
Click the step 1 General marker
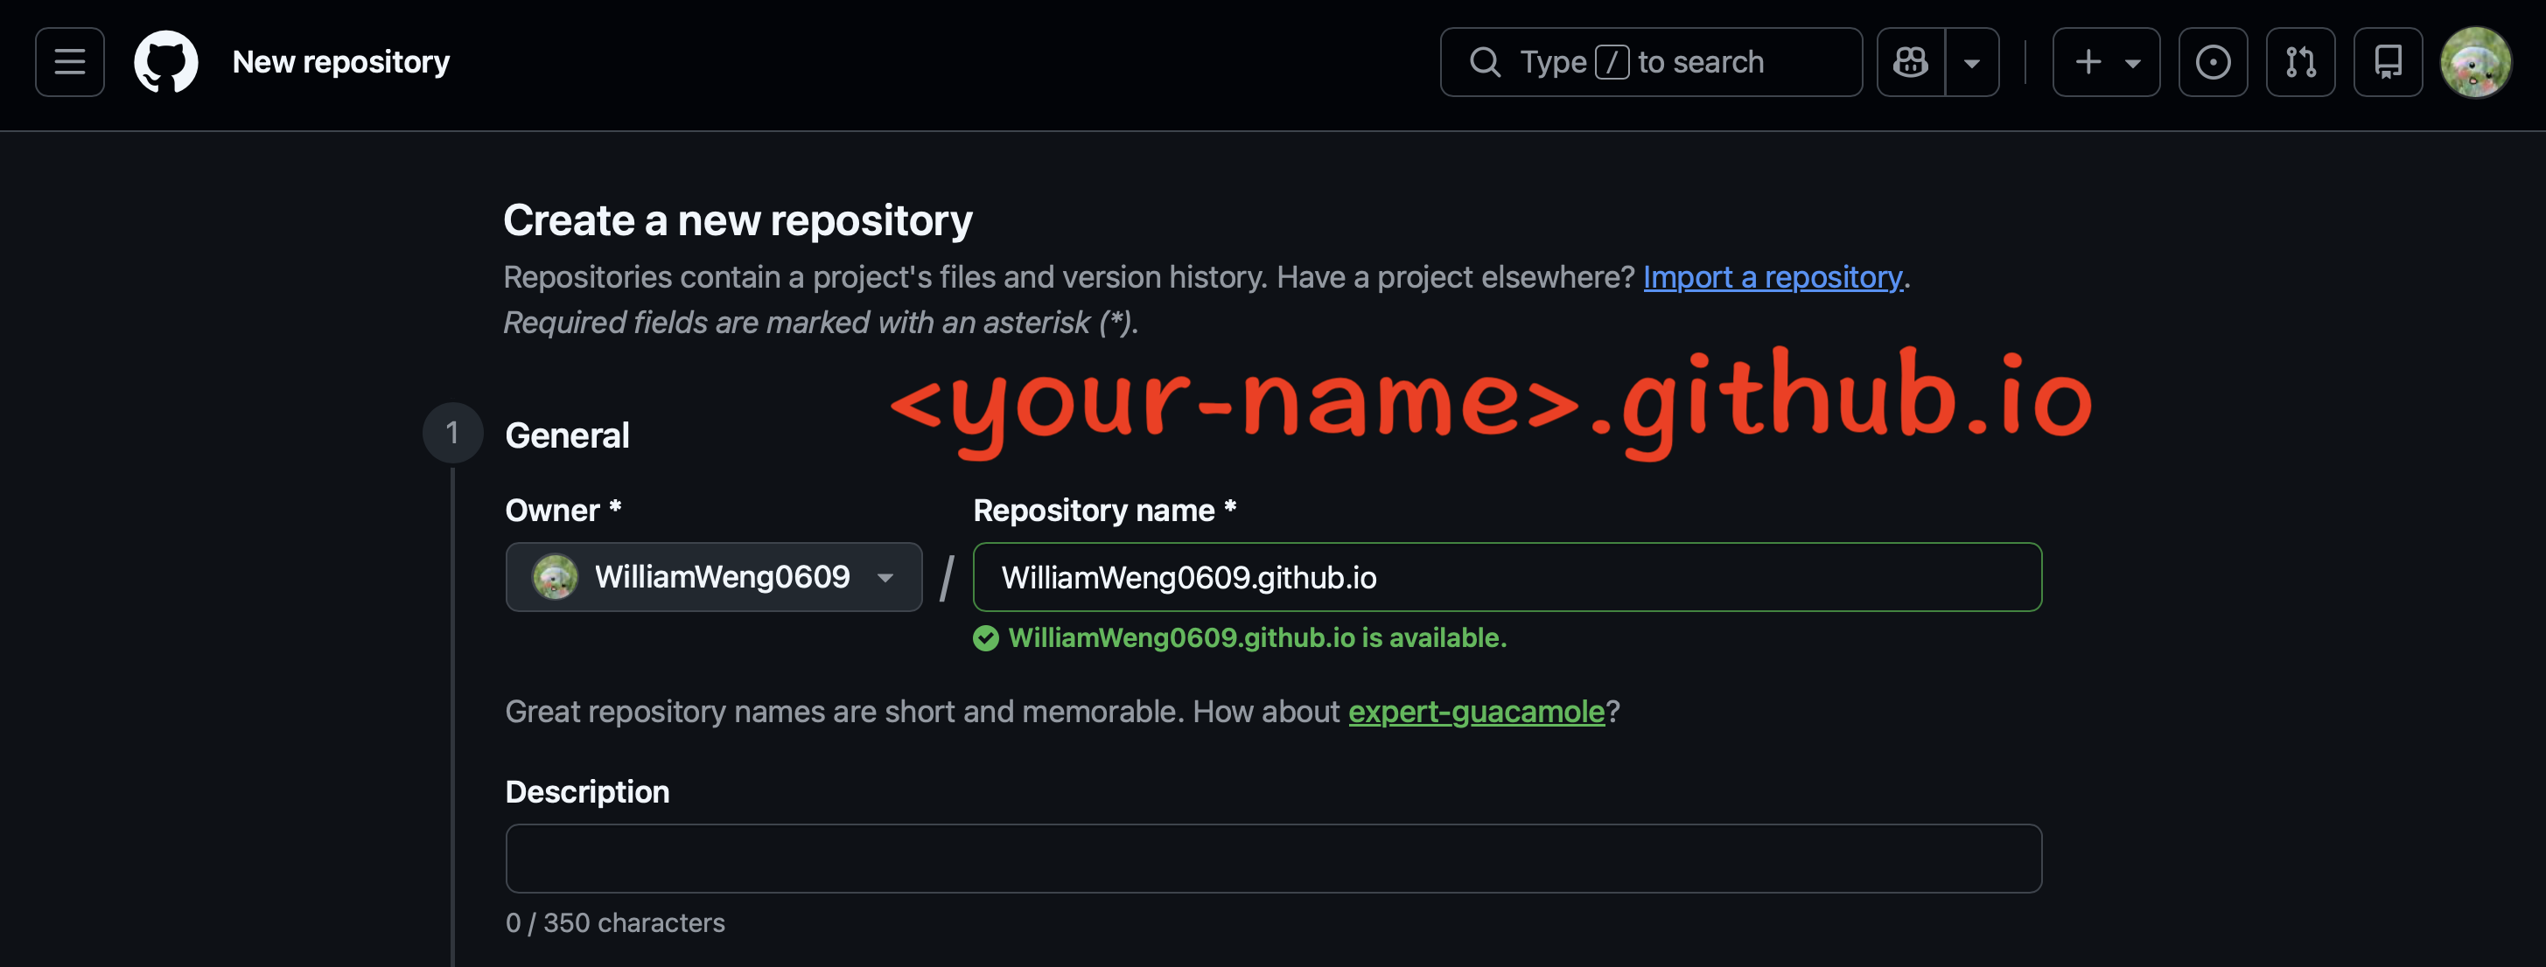tap(452, 433)
